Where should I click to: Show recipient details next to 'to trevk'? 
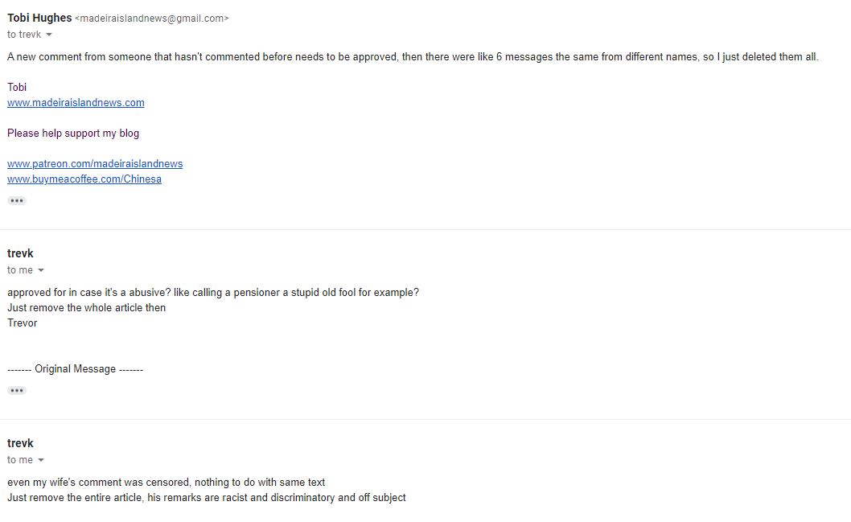tap(49, 35)
